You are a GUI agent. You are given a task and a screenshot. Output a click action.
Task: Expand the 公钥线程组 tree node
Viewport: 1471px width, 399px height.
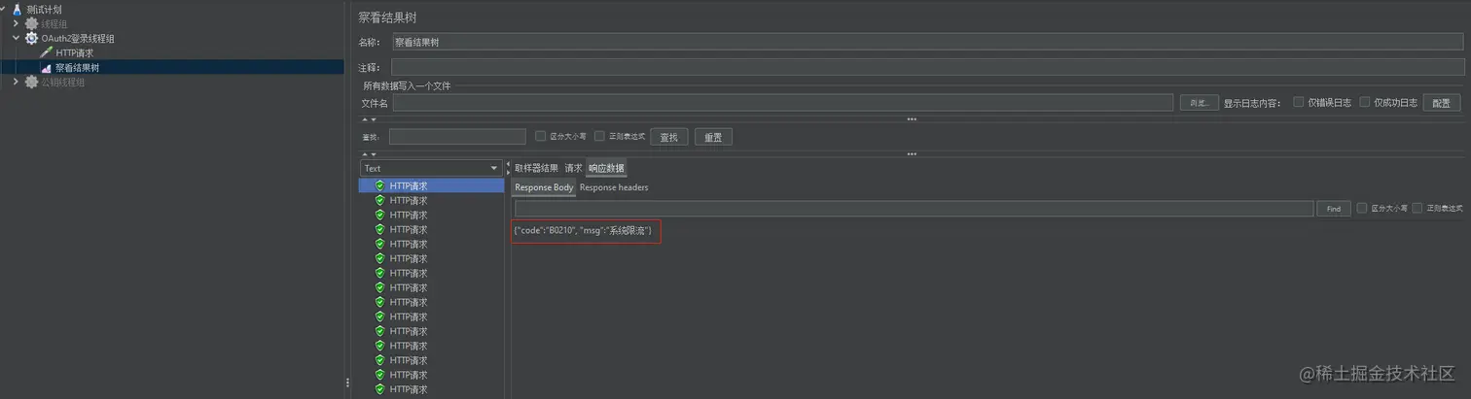point(17,83)
